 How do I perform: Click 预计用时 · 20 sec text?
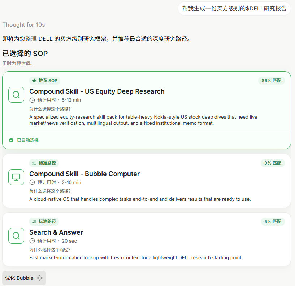click(57, 241)
